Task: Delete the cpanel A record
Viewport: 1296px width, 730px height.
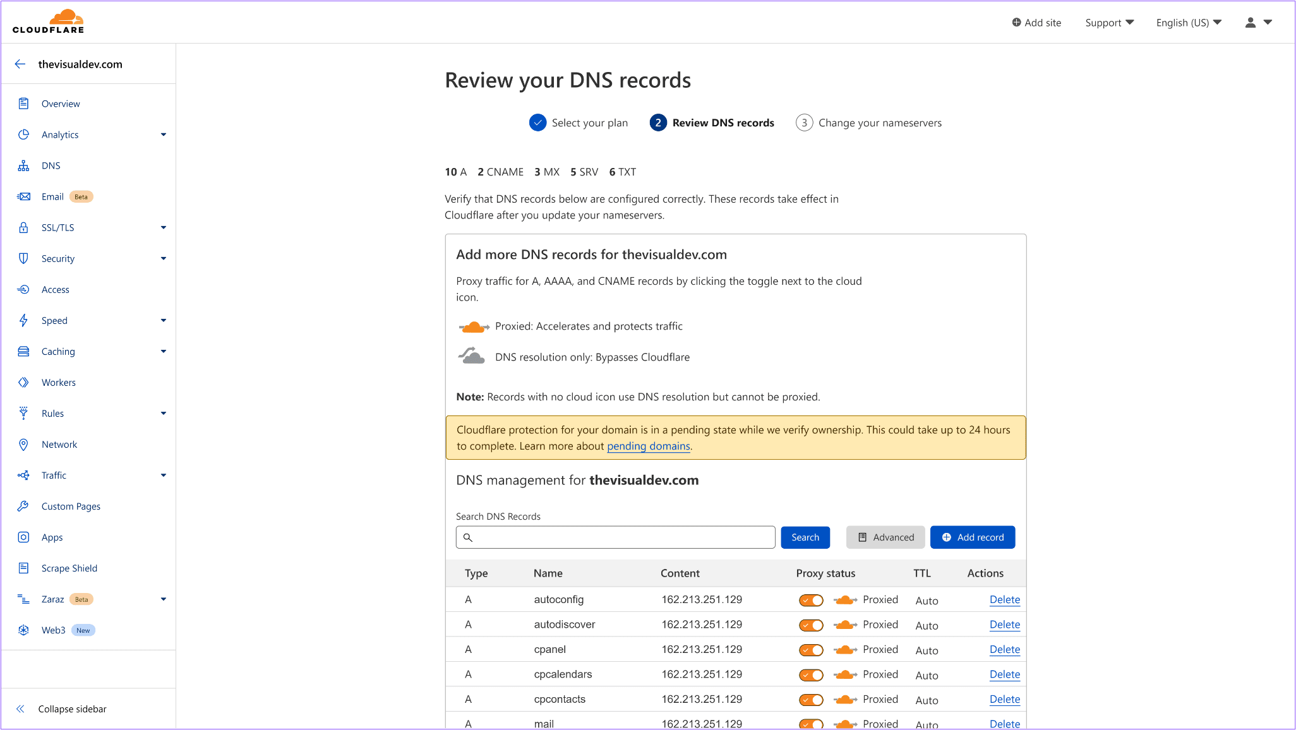Action: [x=1005, y=650]
